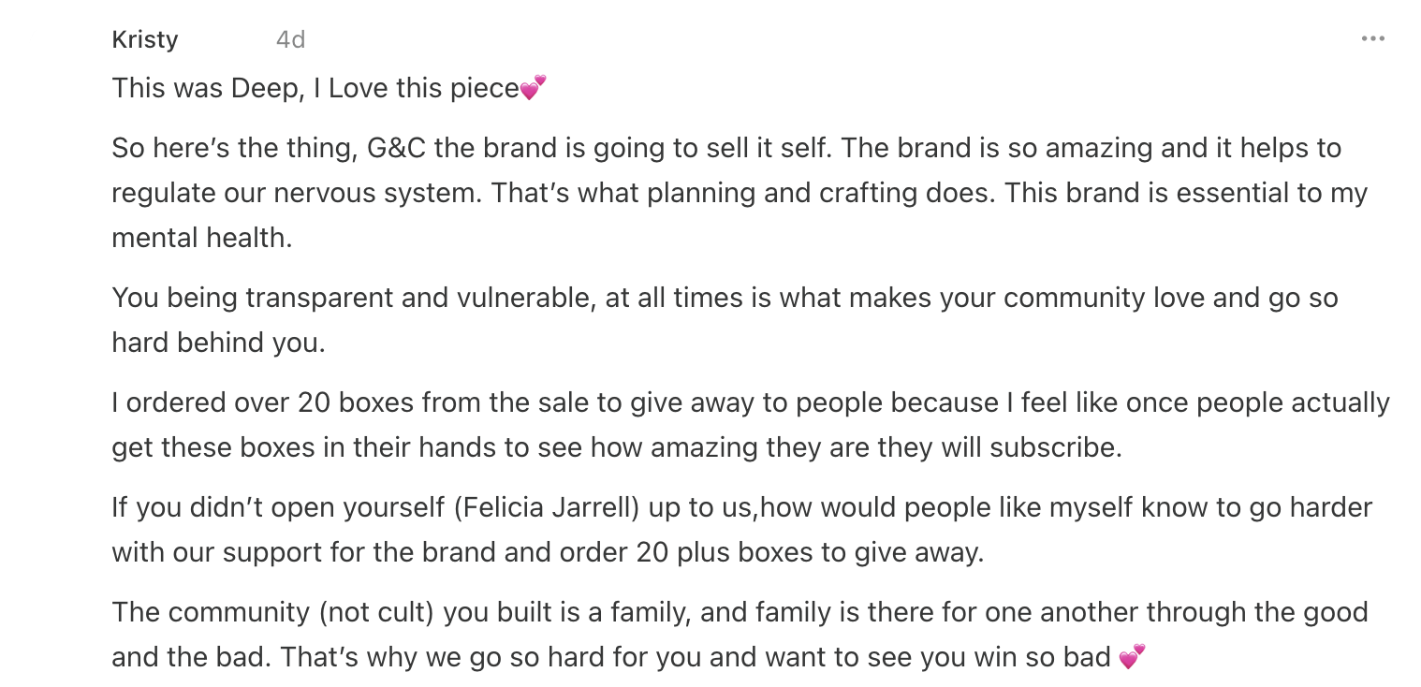
Task: Click the words "mental health."
Action: tap(202, 238)
